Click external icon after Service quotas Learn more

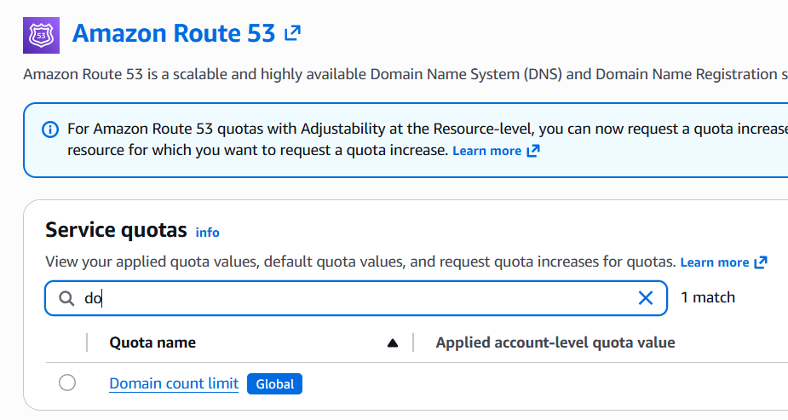click(761, 262)
